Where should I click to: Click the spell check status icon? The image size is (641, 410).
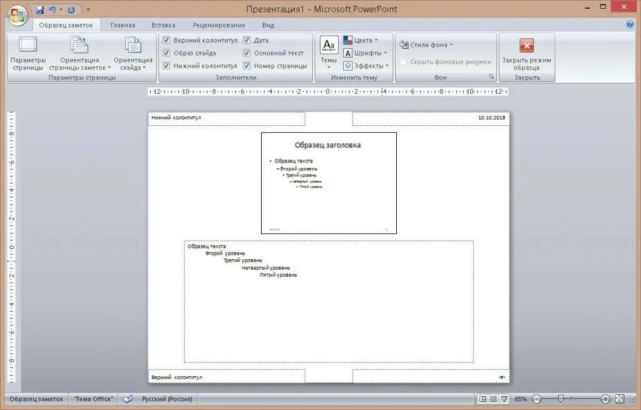coord(128,399)
